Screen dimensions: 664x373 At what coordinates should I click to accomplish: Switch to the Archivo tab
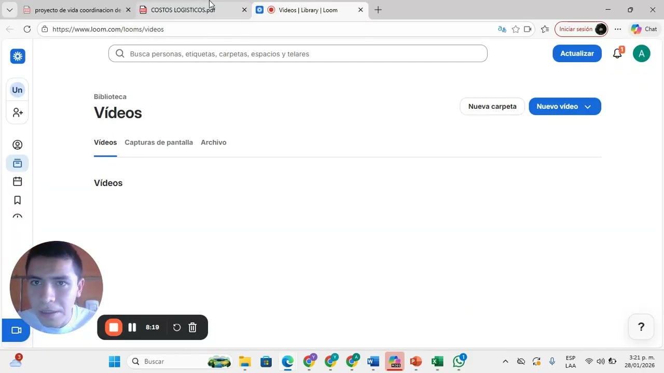[x=214, y=142]
